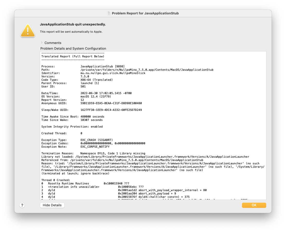The width and height of the screenshot is (286, 232).
Task: Click the Version value '7.5.0'
Action: [x=85, y=76]
